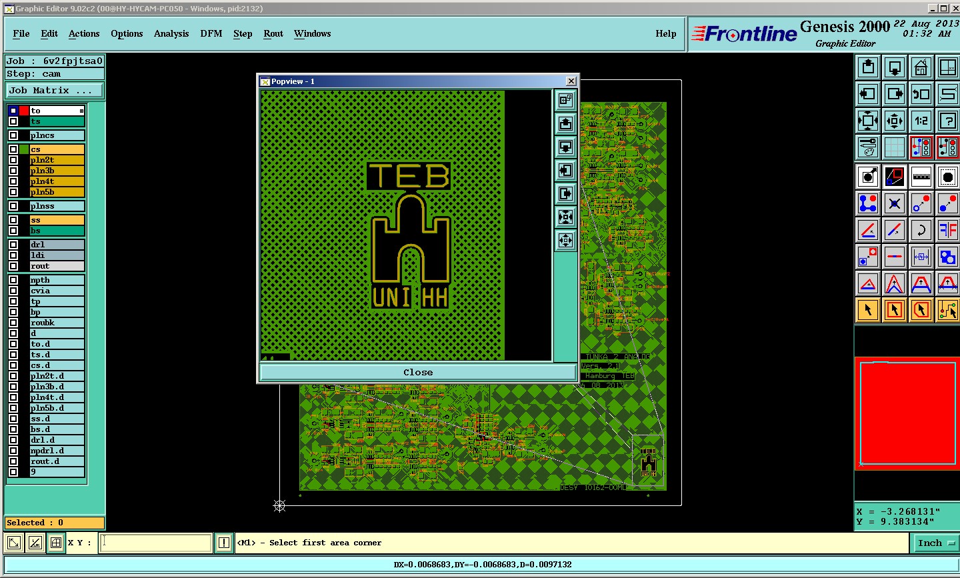Screen dimensions: 960x578
Task: Open the Inch units dropdown
Action: pyautogui.click(x=935, y=543)
